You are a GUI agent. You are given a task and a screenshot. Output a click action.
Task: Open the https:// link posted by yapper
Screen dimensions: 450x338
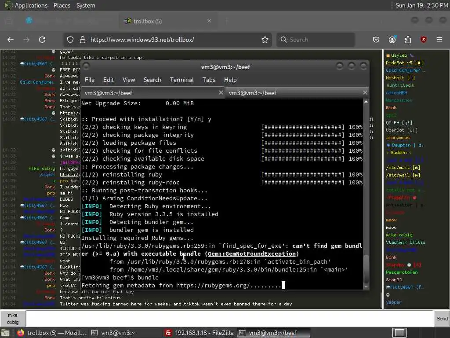point(70,174)
